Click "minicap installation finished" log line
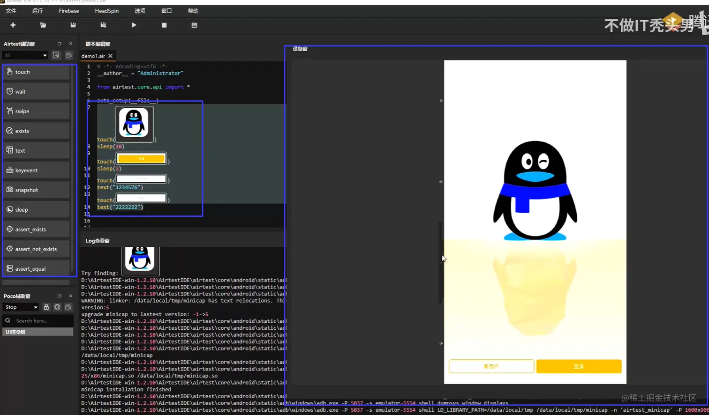The image size is (709, 415). coord(126,389)
